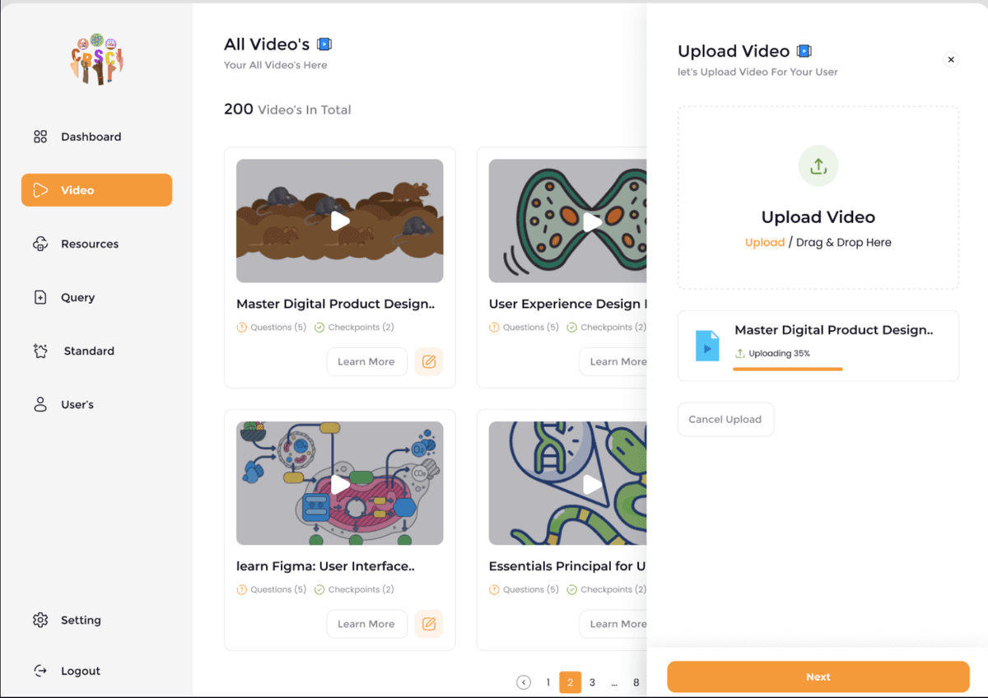Click the orange Upload link
988x698 pixels.
[x=765, y=242]
